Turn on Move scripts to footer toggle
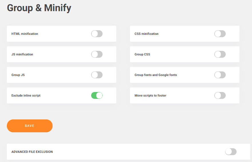The height and width of the screenshot is (162, 252). 220,95
